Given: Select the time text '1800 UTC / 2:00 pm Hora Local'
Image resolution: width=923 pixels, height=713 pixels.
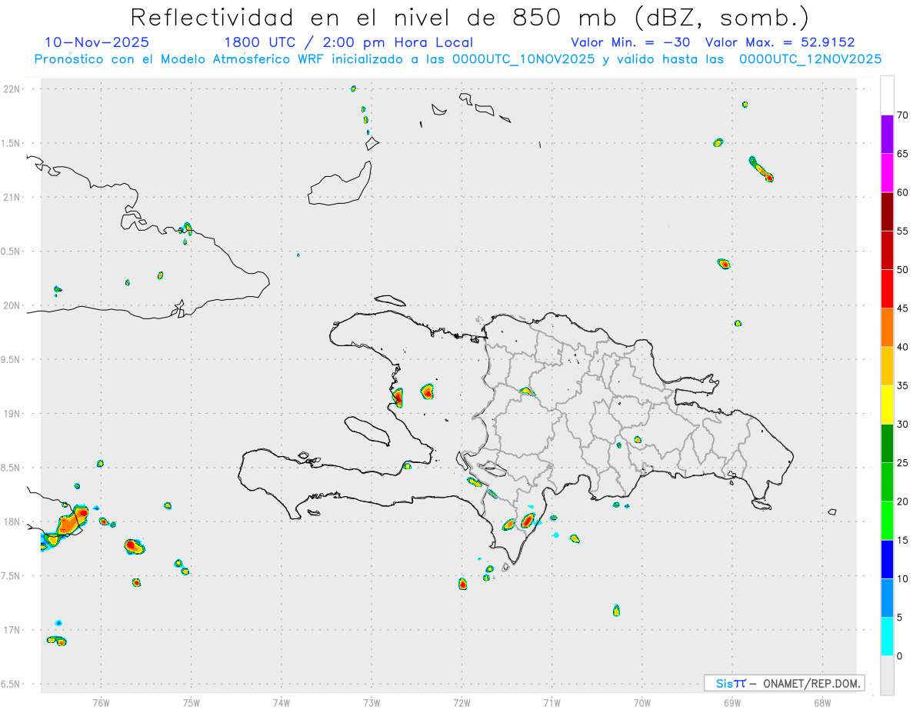Looking at the screenshot, I should pos(348,42).
